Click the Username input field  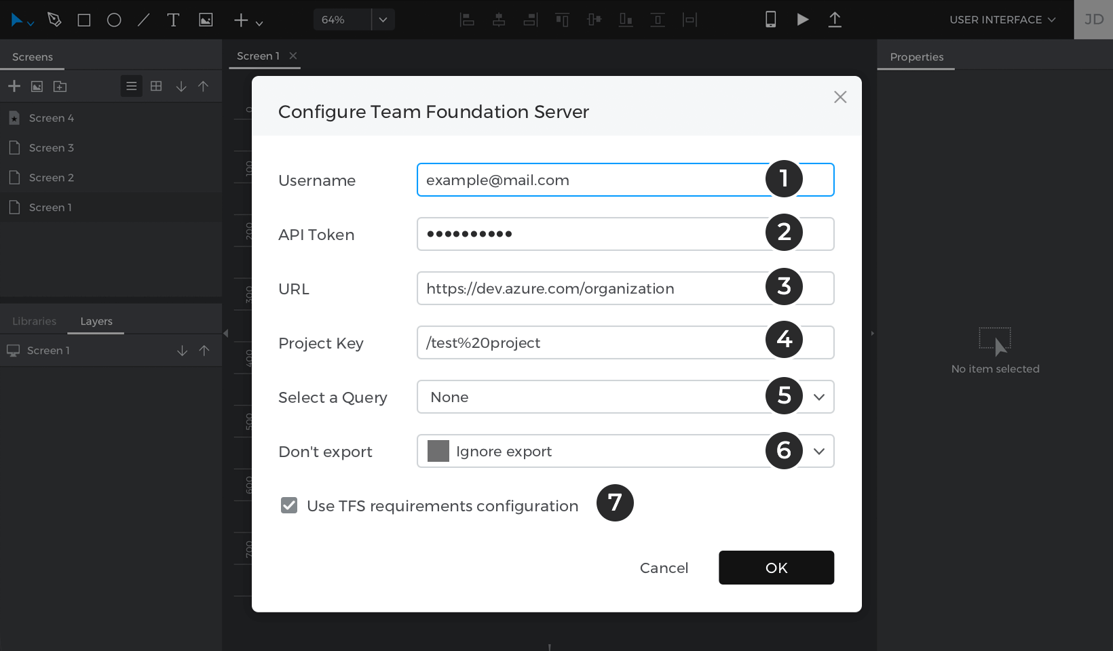(x=625, y=180)
